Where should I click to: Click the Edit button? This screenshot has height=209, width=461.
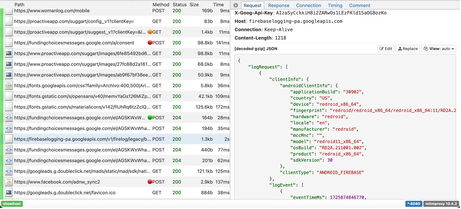386,49
